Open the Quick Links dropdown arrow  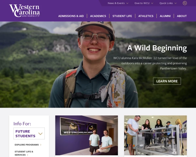pyautogui.click(x=175, y=3)
